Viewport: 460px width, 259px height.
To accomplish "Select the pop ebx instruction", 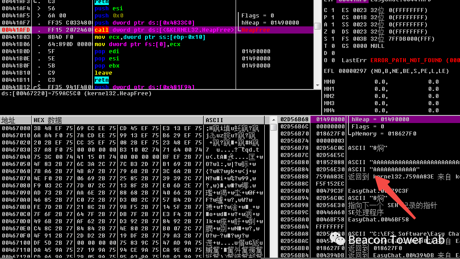I will 107,66.
